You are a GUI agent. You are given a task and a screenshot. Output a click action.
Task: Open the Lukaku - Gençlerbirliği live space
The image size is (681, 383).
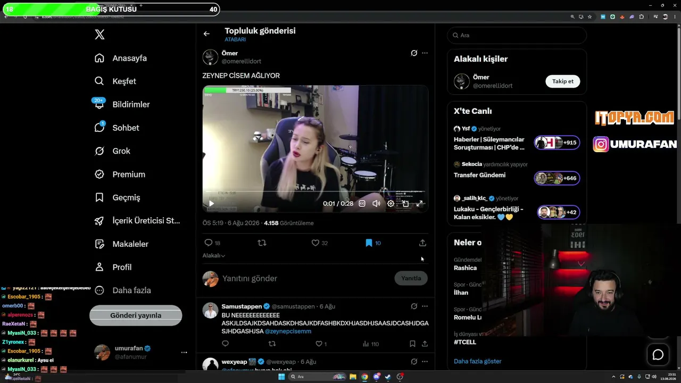[x=517, y=209]
